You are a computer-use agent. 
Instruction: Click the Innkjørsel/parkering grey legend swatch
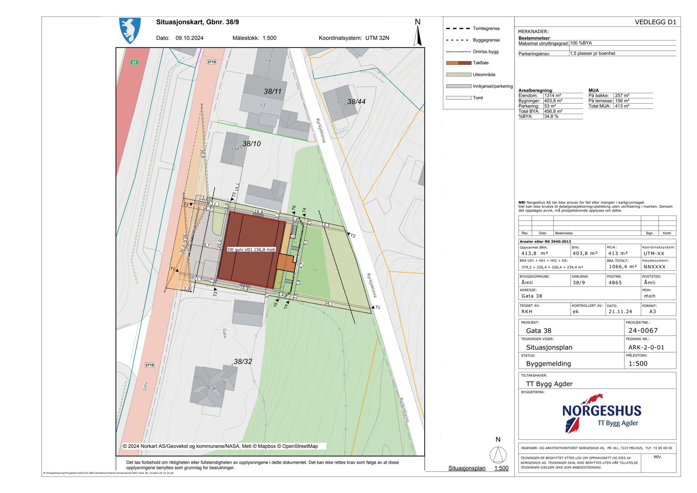pyautogui.click(x=458, y=86)
